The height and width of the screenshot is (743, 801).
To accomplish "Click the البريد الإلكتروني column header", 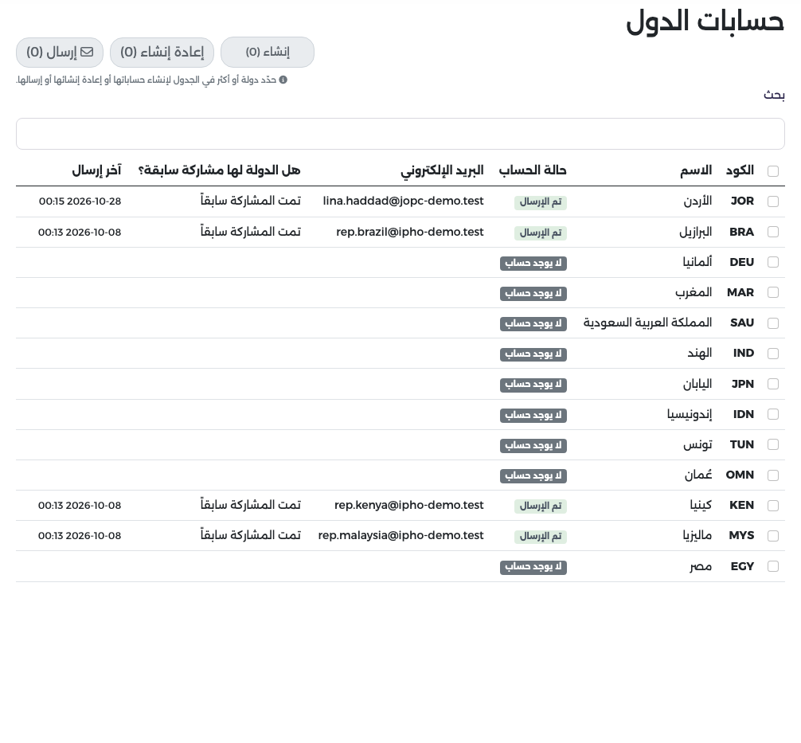I will pyautogui.click(x=442, y=170).
